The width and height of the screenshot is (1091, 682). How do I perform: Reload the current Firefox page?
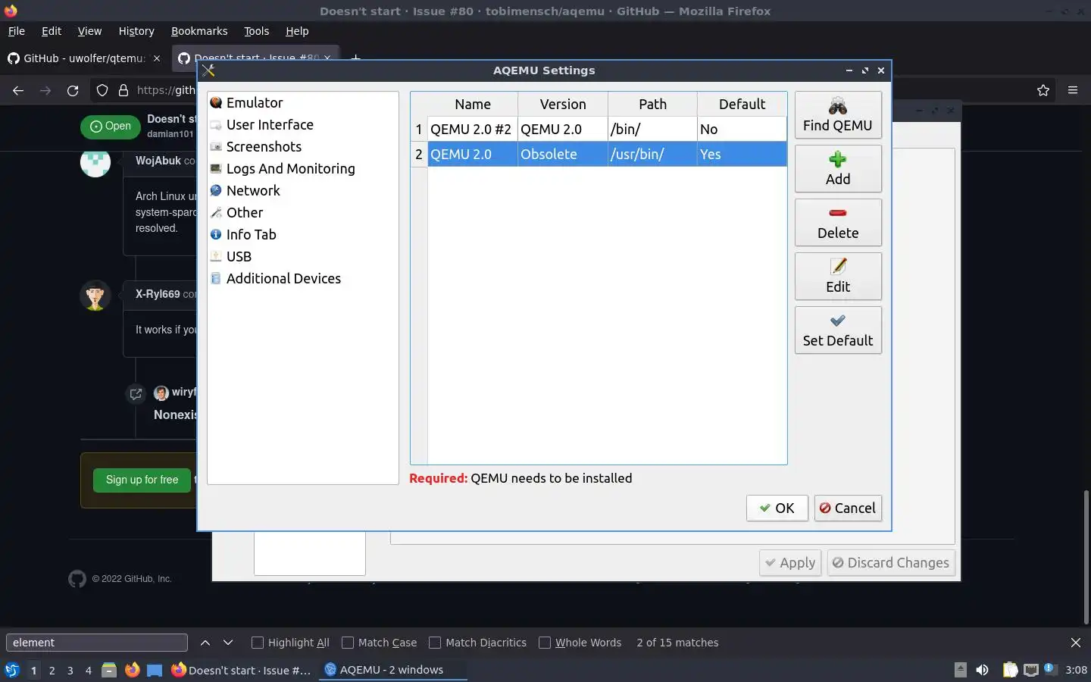pos(73,90)
